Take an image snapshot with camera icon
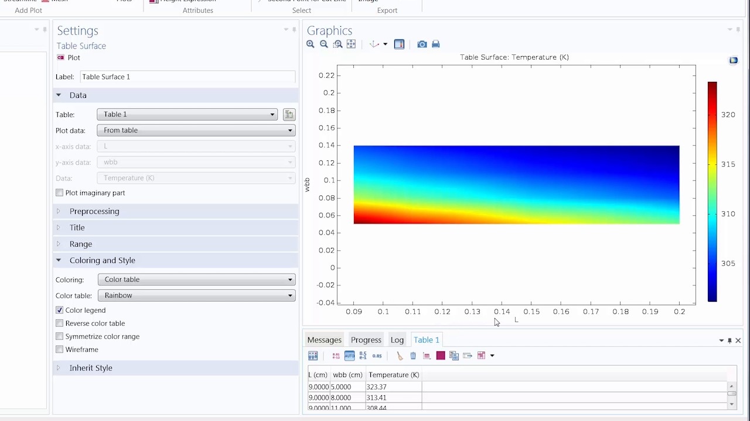 (422, 44)
